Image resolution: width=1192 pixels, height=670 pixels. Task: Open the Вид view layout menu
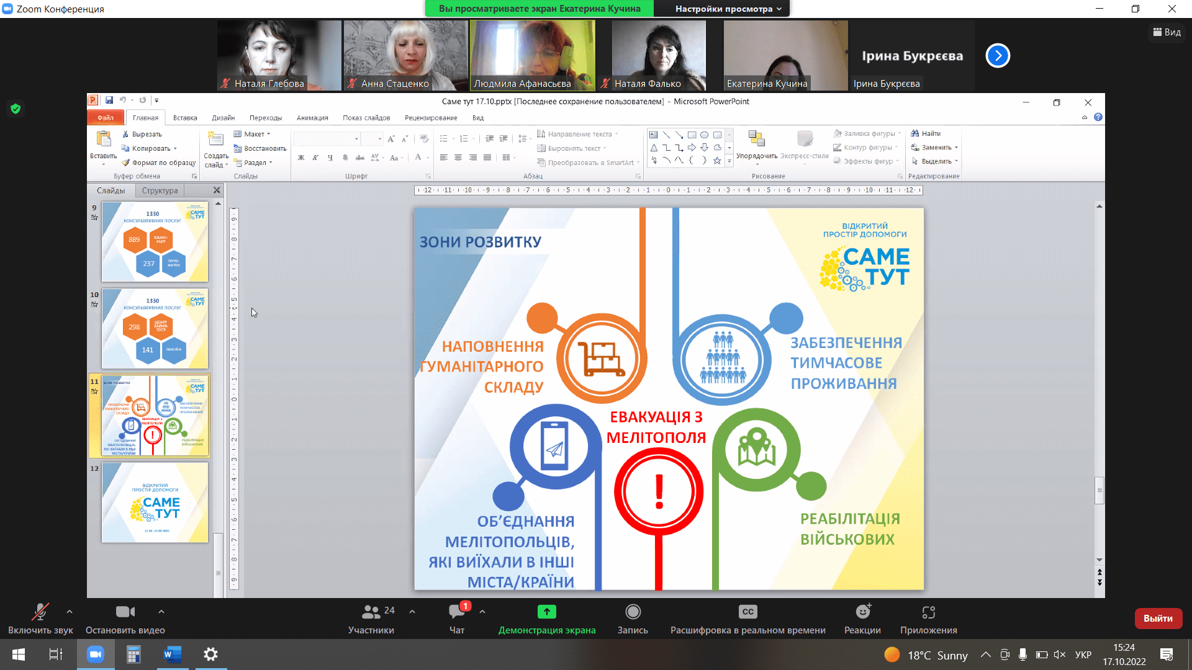coord(1167,32)
